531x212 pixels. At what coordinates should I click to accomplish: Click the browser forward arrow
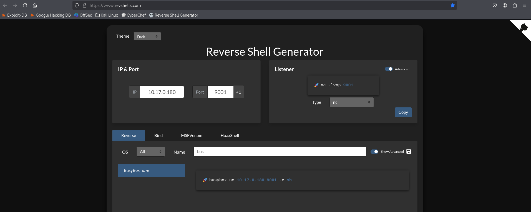click(15, 5)
